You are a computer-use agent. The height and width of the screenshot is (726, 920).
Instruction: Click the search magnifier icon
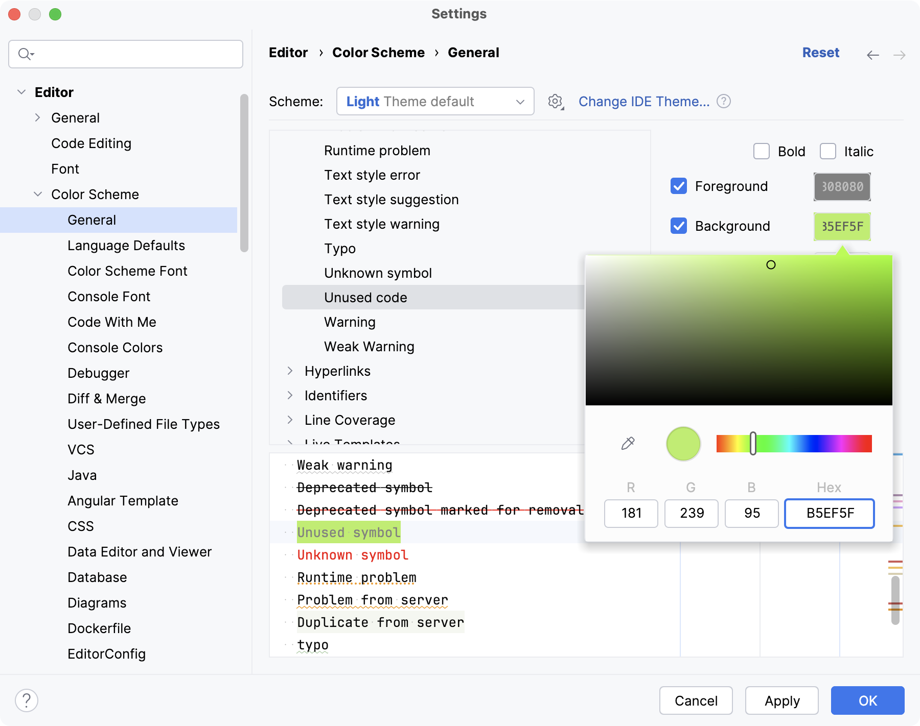pos(25,54)
